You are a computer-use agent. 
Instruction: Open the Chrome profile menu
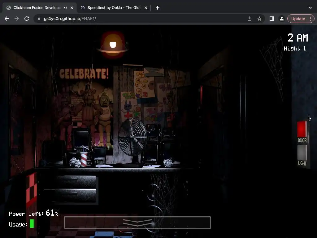click(x=281, y=19)
